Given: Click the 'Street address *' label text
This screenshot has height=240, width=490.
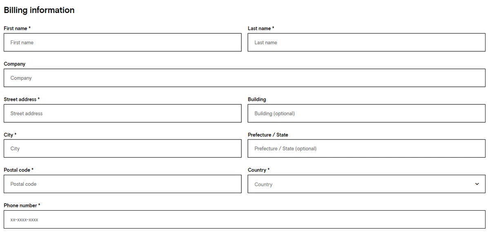Looking at the screenshot, I should pos(22,99).
